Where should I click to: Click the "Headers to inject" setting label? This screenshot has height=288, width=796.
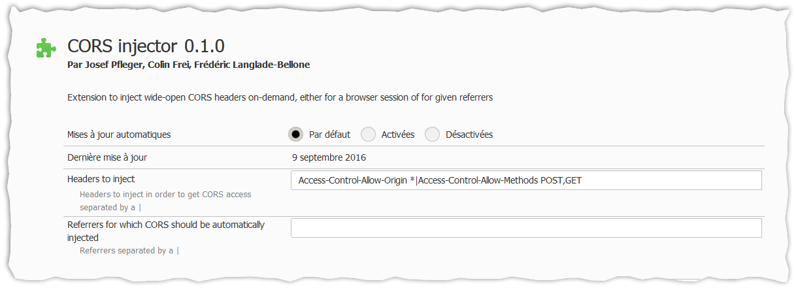101,178
